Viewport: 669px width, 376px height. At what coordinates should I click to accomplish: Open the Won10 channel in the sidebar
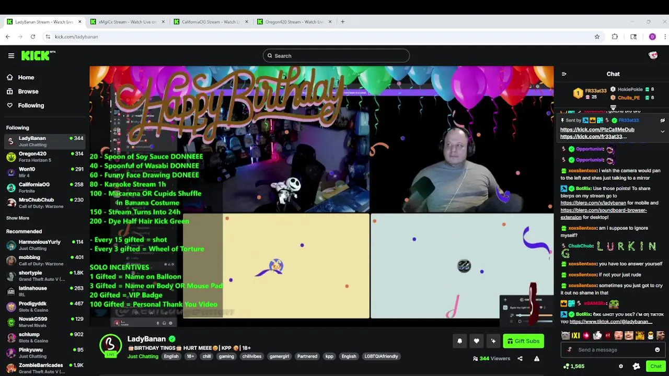pyautogui.click(x=44, y=172)
